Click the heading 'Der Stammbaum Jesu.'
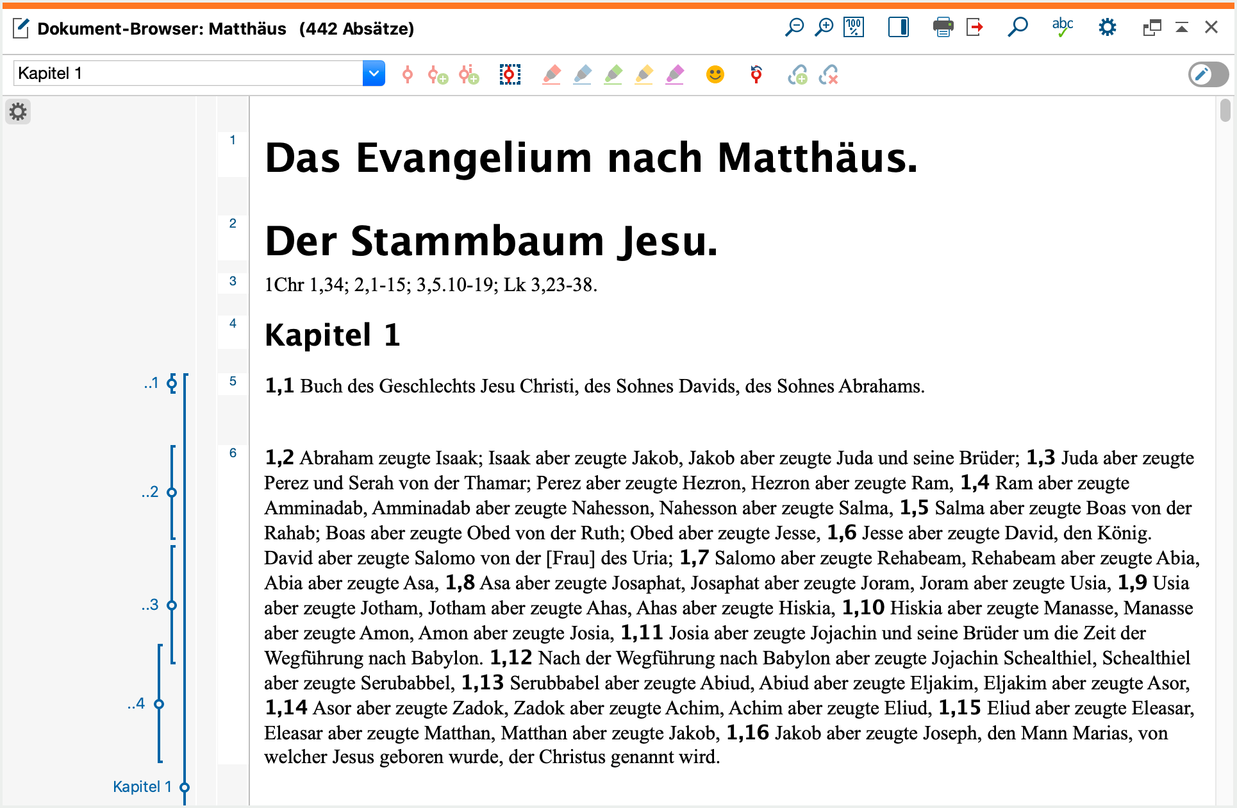 [491, 242]
